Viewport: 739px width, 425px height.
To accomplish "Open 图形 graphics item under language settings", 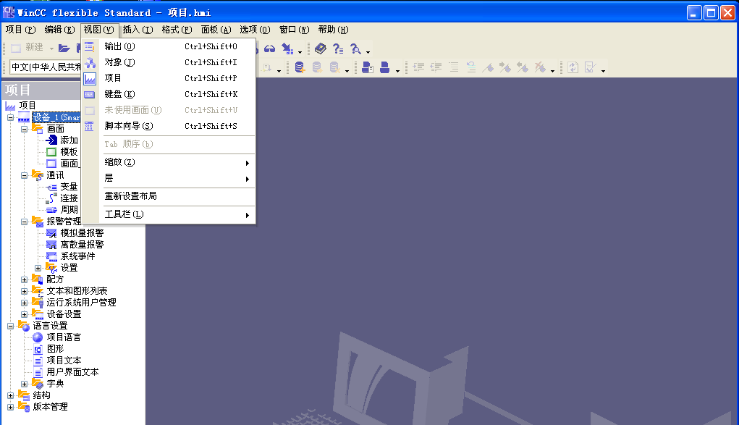I will click(x=55, y=348).
